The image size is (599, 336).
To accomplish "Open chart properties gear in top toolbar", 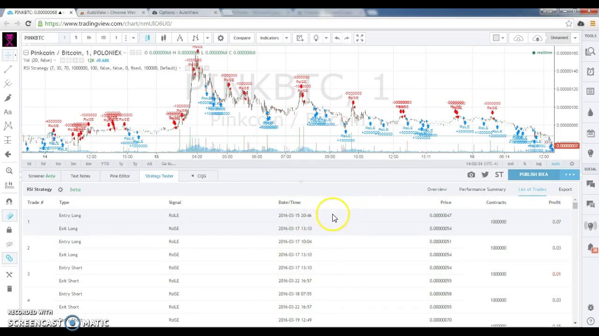I will [x=220, y=38].
